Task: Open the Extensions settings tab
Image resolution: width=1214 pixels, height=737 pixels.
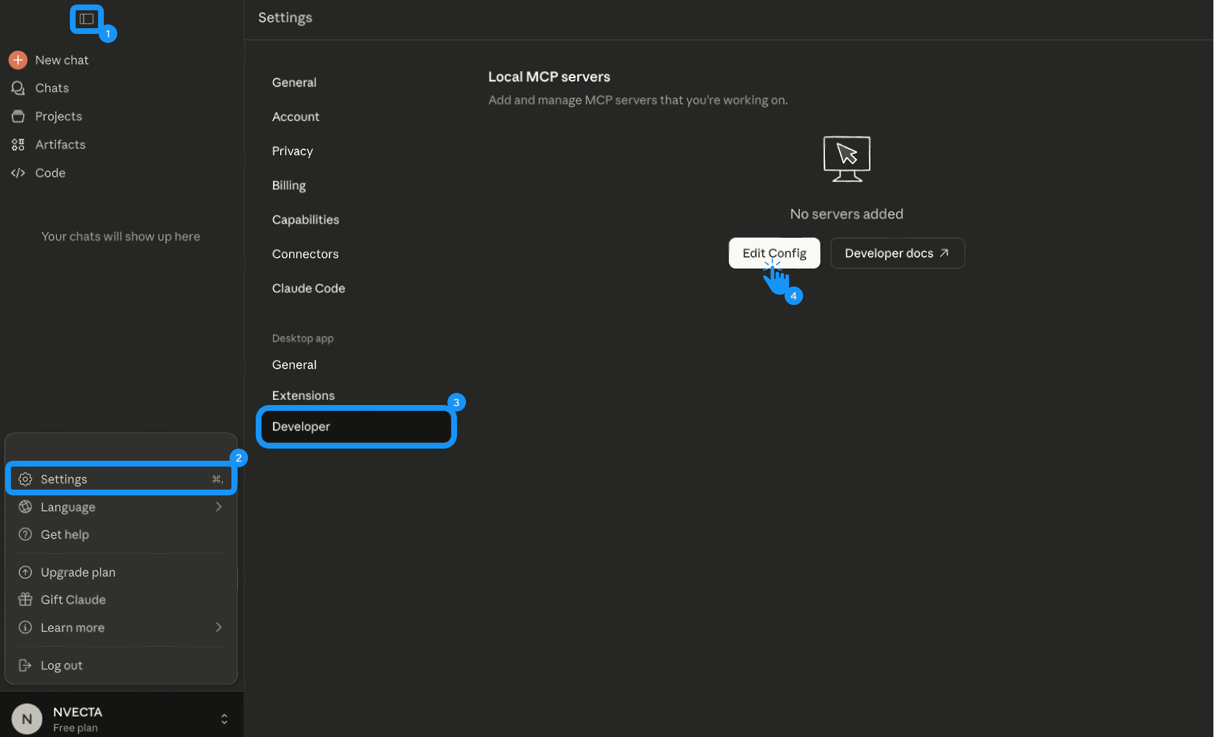Action: (x=303, y=395)
